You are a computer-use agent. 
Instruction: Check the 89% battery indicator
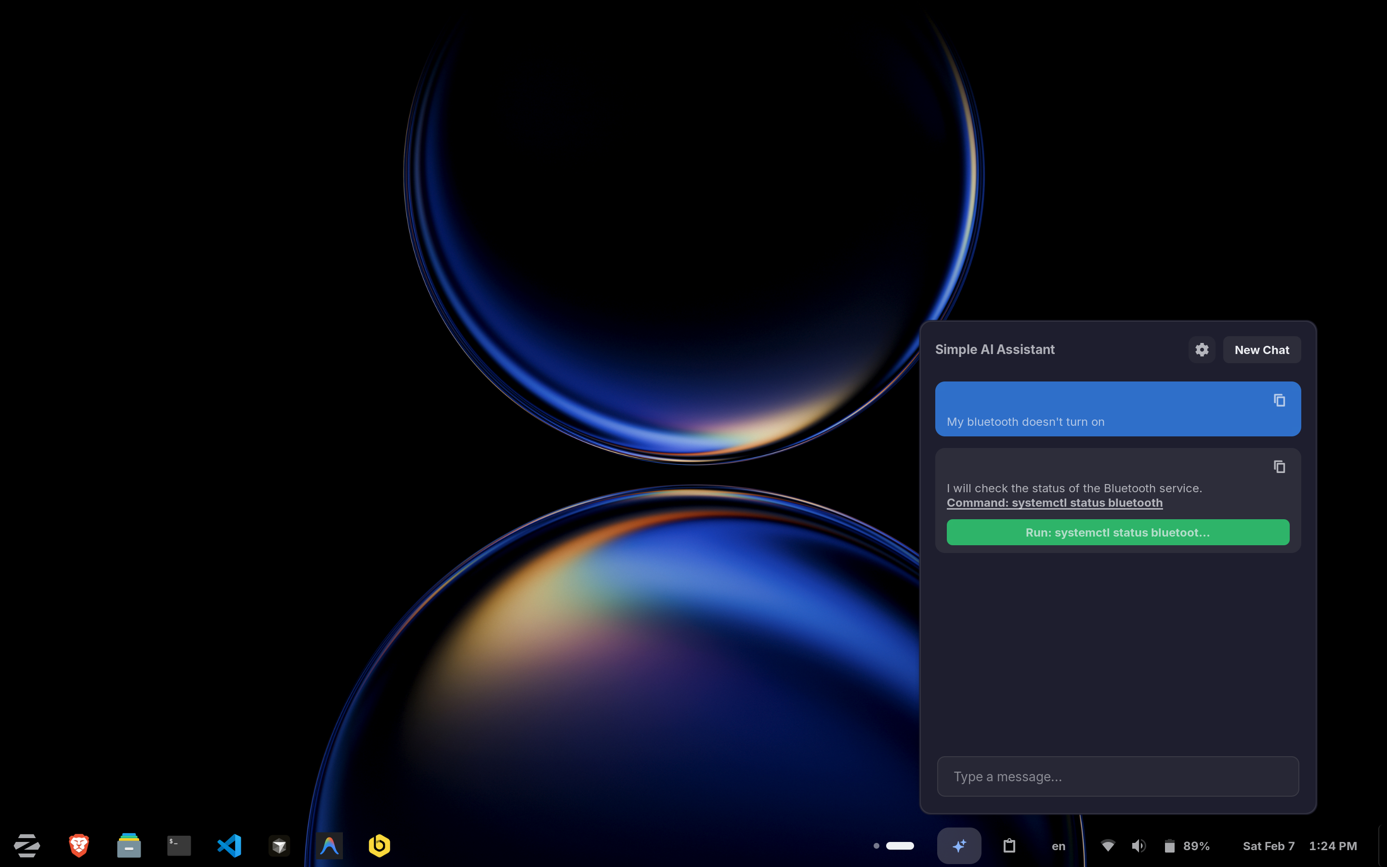(x=1189, y=845)
